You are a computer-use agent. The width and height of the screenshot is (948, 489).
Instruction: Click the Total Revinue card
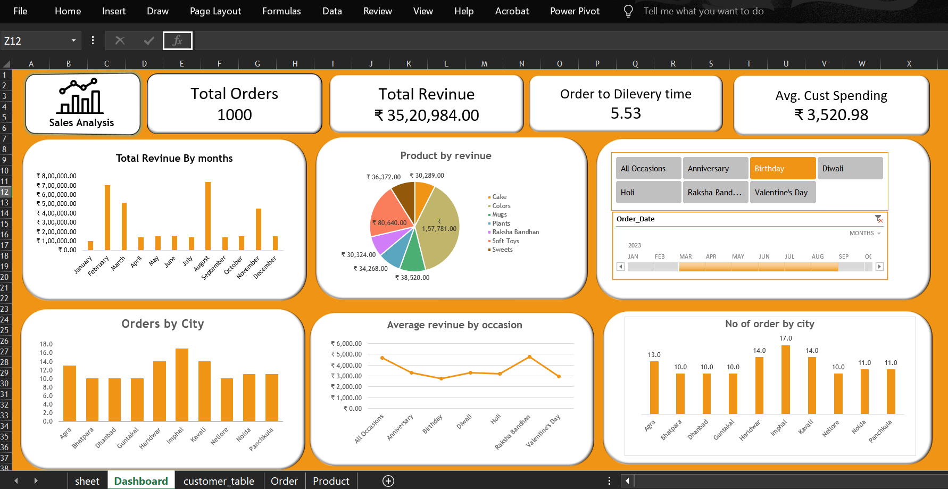[x=427, y=104]
